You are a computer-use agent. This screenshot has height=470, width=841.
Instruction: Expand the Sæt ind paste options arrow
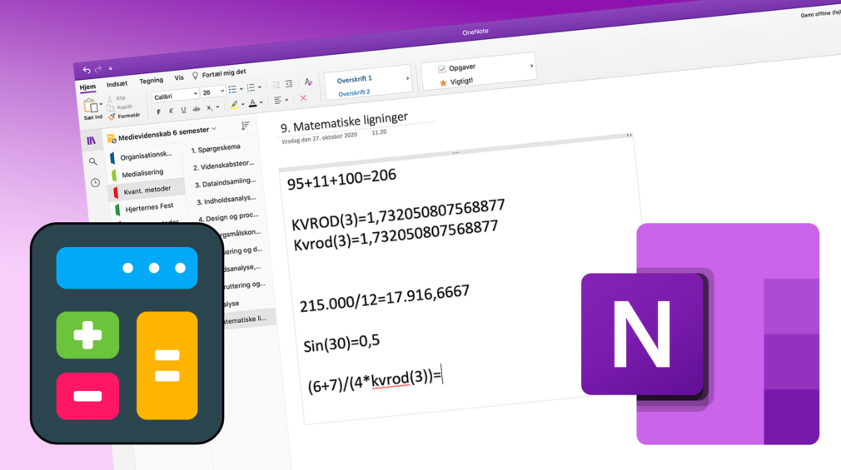click(101, 104)
